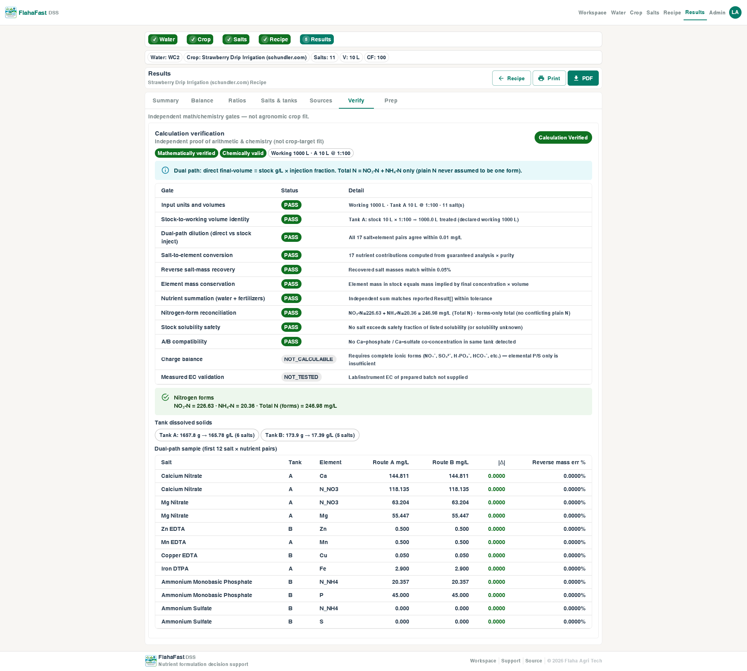This screenshot has height=671, width=747.
Task: Switch to the Summary tab
Action: (165, 100)
